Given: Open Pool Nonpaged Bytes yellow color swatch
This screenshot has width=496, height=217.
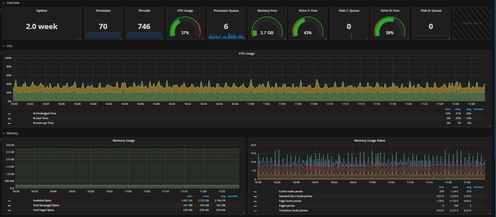Looking at the screenshot, I should [9, 206].
